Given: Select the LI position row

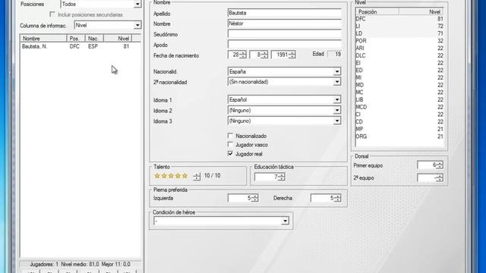Looking at the screenshot, I should click(399, 27).
